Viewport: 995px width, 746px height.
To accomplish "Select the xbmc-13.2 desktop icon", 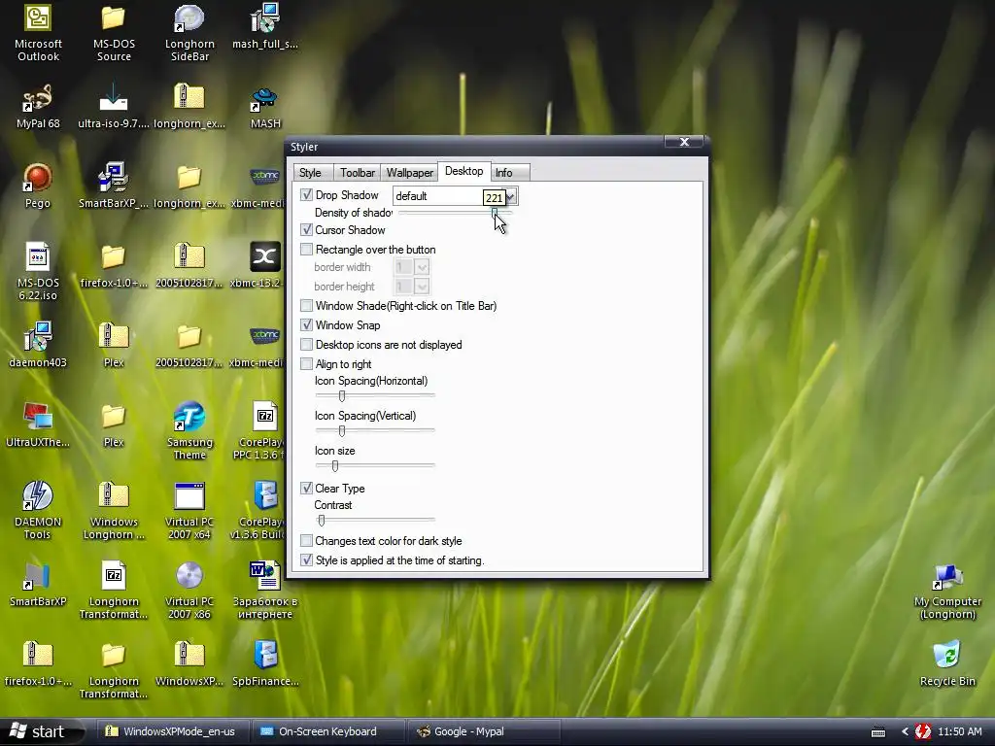I will 265,258.
